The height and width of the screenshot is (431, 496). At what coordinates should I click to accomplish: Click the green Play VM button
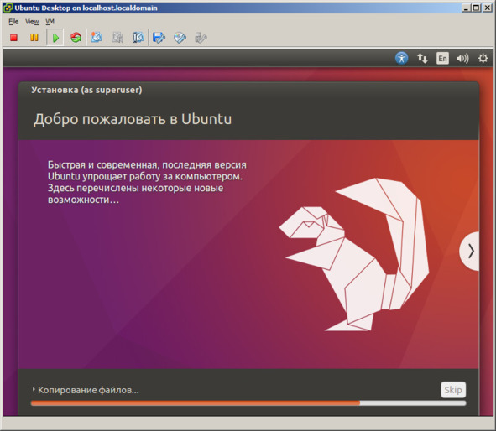pyautogui.click(x=55, y=38)
